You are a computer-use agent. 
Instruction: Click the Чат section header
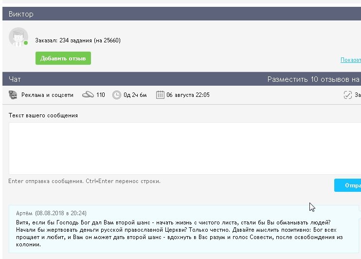point(15,79)
